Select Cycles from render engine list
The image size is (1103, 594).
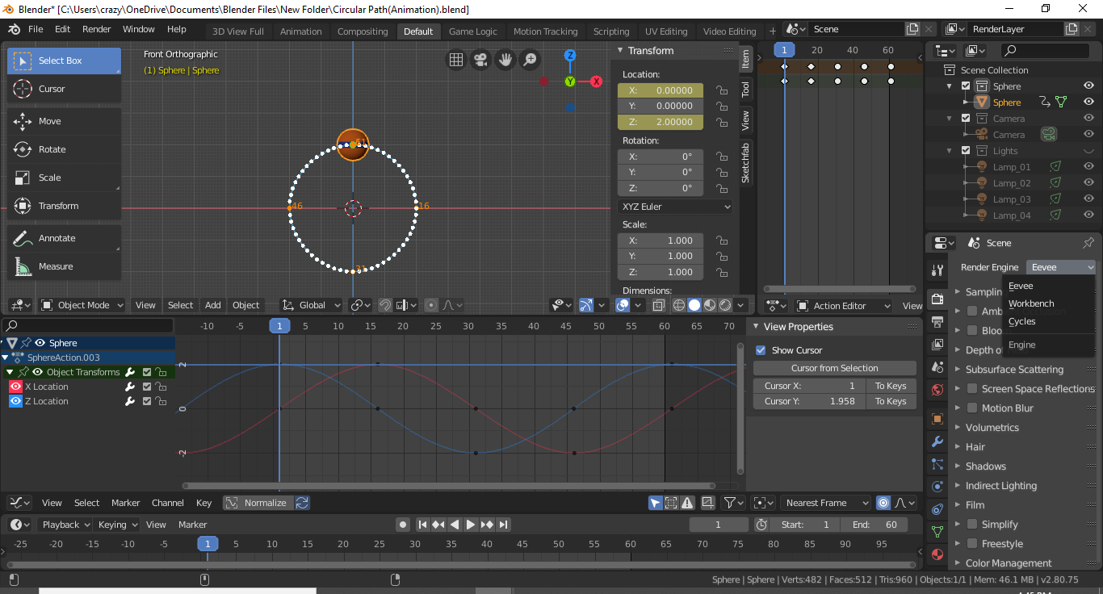pos(1022,321)
